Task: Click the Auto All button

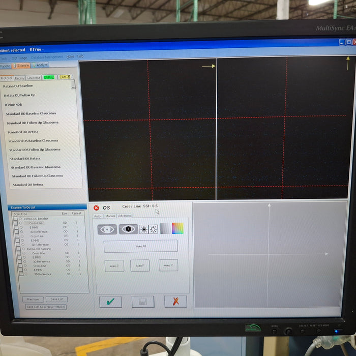Action: point(140,246)
